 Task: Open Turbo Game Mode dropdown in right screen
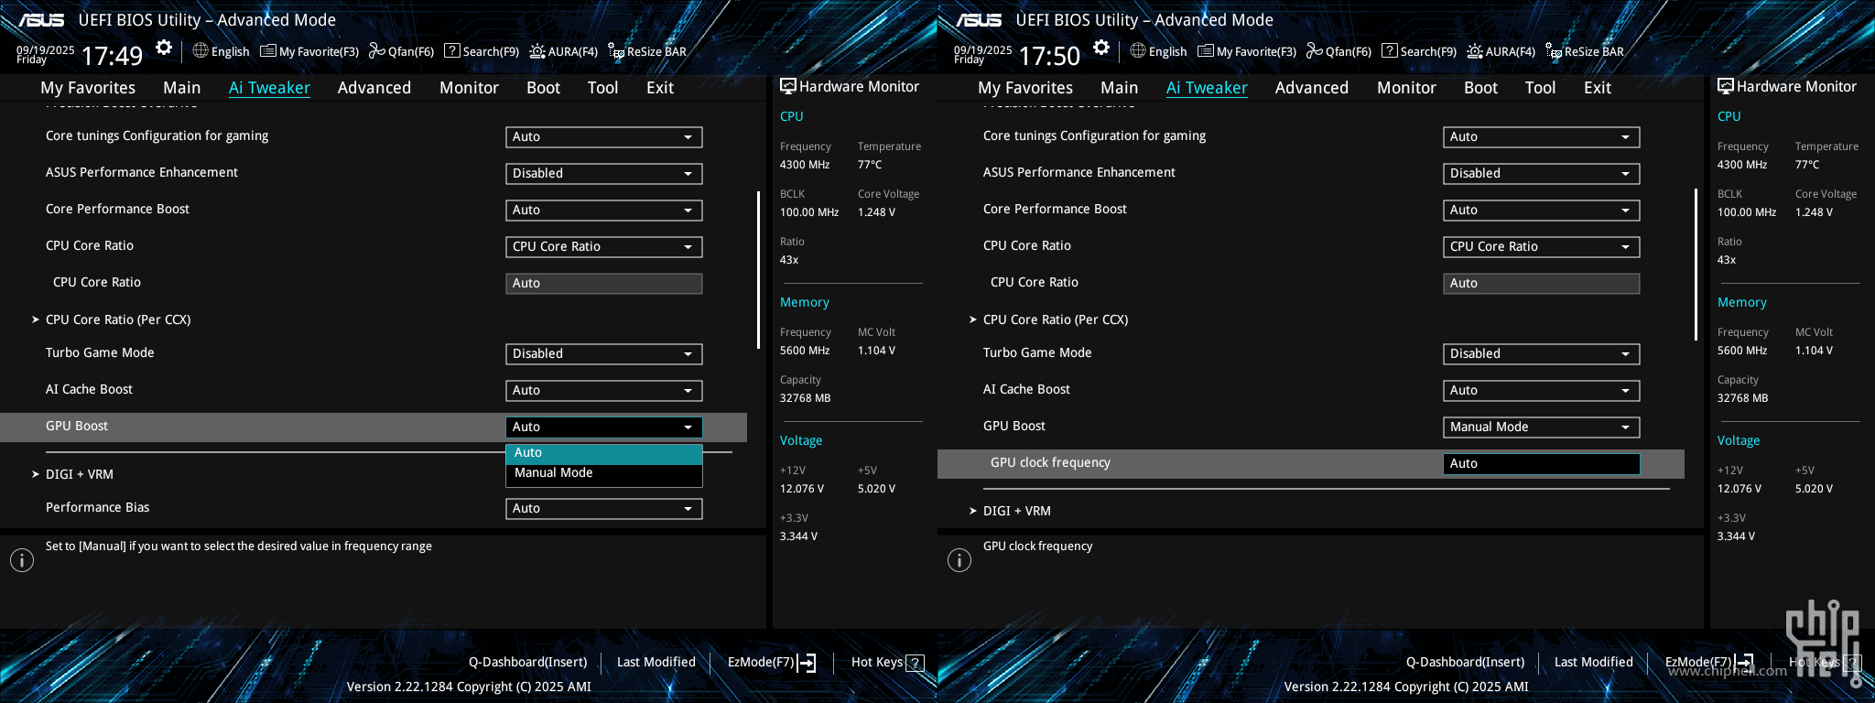pyautogui.click(x=1542, y=354)
